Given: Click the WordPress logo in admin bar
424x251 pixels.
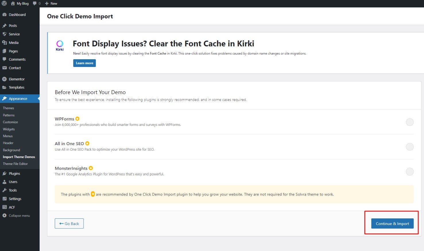Looking at the screenshot, I should [x=4, y=3].
